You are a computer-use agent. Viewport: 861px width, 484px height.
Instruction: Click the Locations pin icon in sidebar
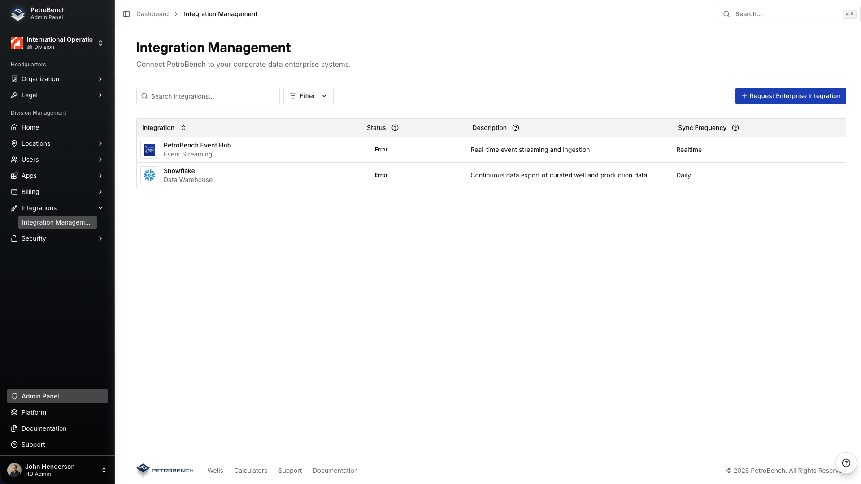pyautogui.click(x=14, y=143)
